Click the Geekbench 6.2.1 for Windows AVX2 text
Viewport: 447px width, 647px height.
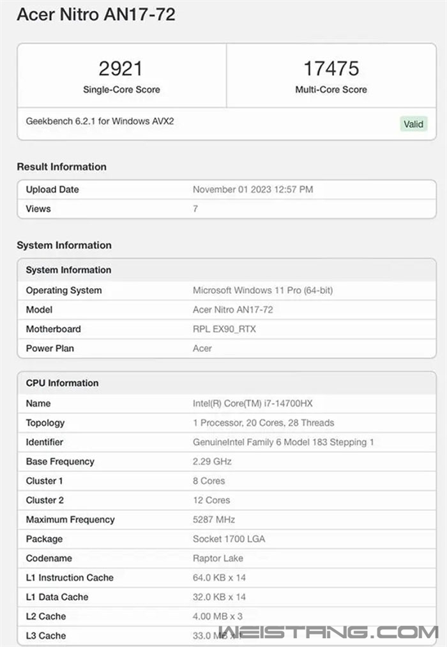[100, 121]
